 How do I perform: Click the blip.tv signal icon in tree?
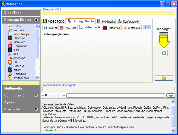[10, 70]
